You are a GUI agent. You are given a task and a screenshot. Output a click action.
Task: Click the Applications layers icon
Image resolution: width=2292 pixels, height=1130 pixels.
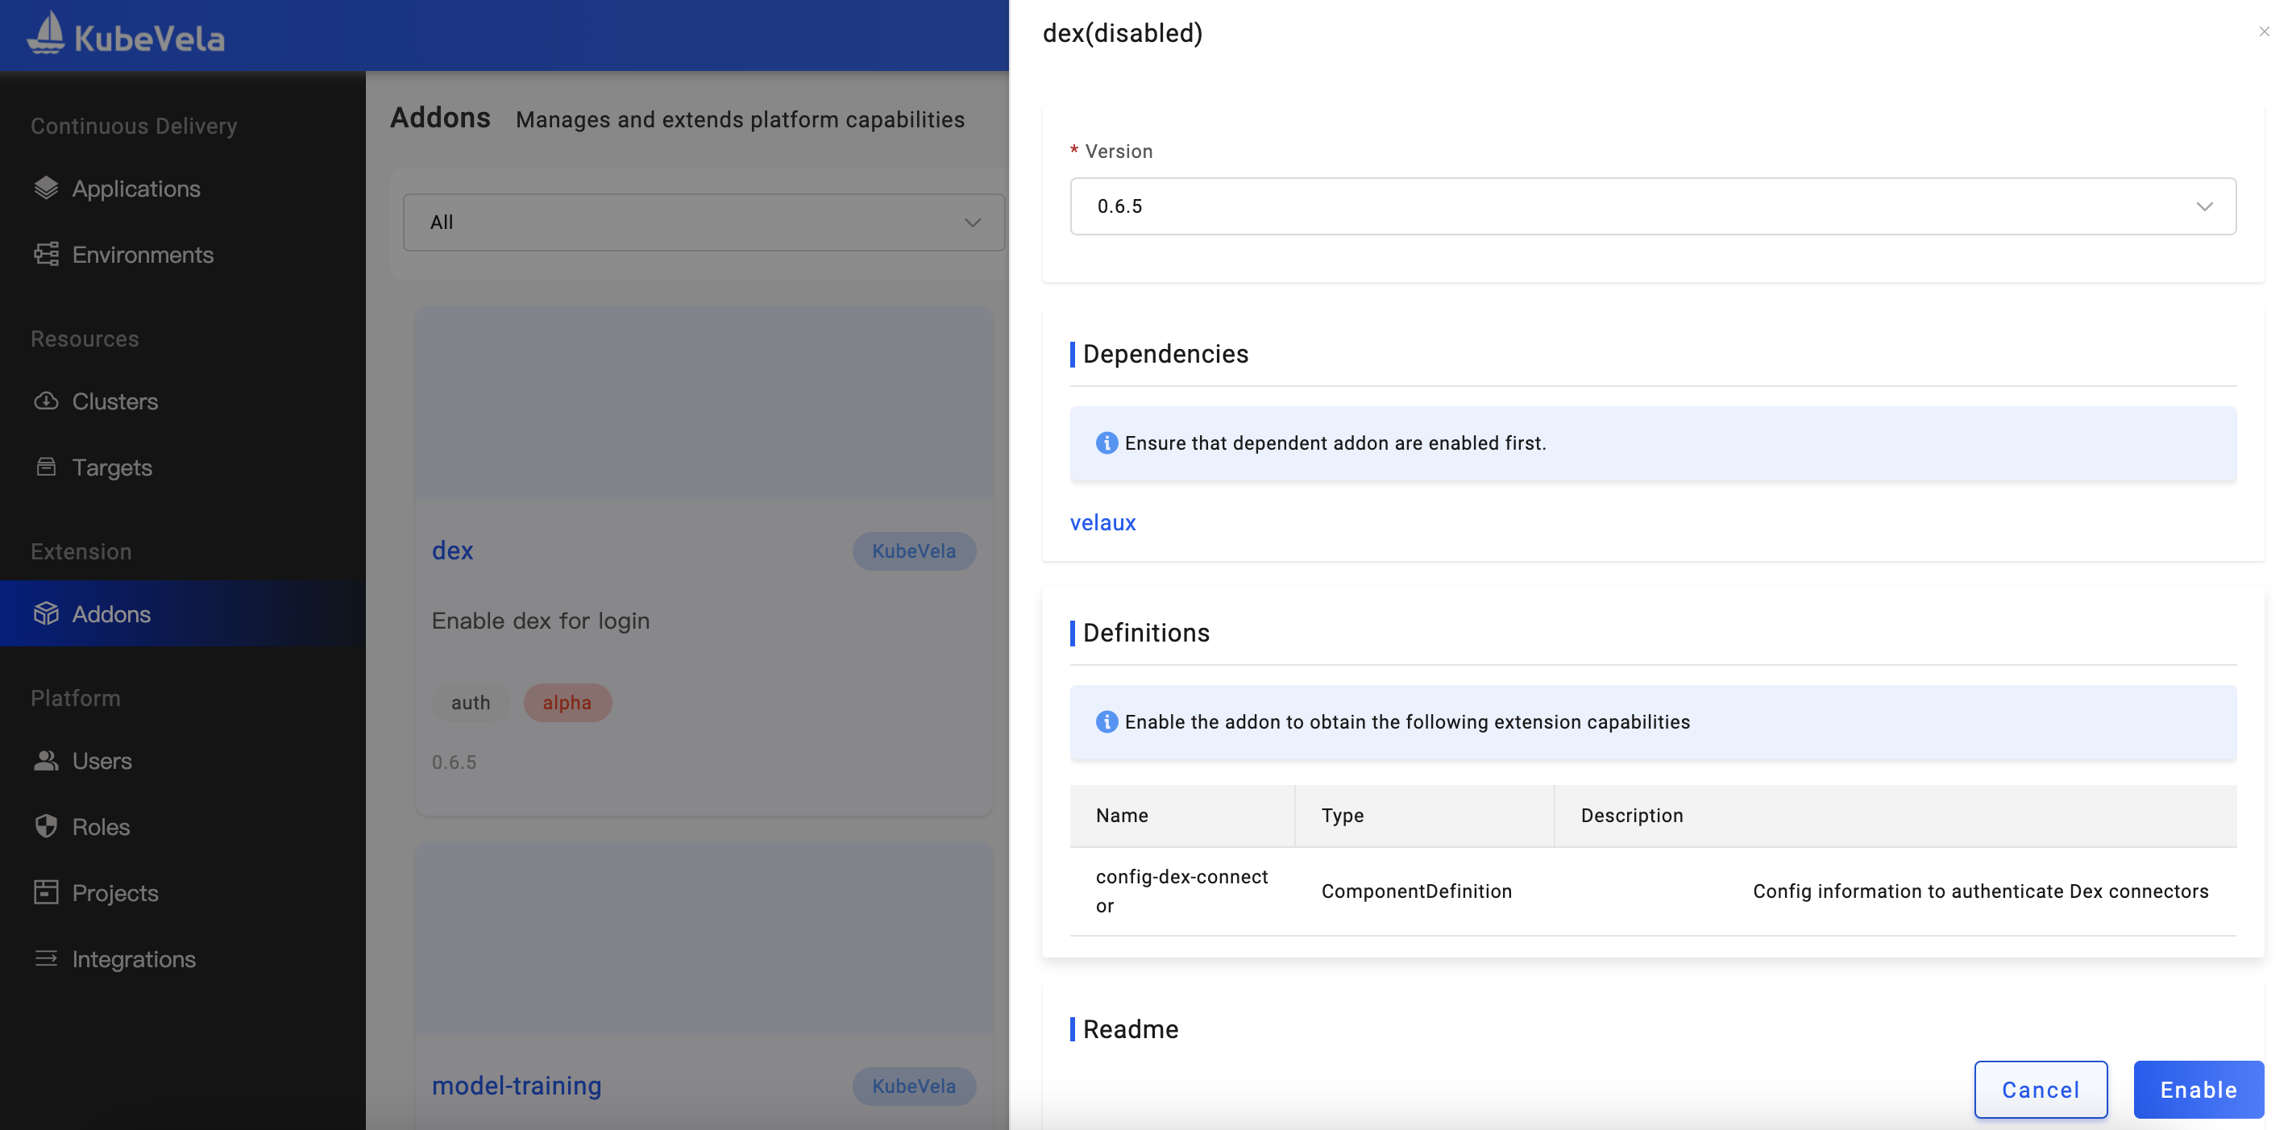(45, 188)
